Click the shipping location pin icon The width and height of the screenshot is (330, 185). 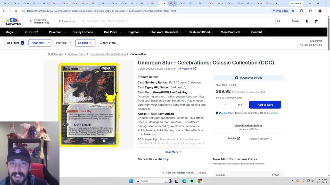tap(31, 21)
